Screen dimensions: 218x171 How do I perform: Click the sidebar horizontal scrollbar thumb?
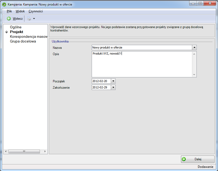click(24, 151)
